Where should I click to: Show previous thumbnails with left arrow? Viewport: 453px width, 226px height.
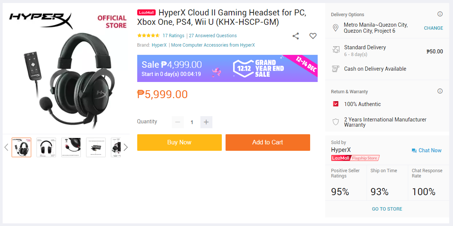(x=6, y=147)
